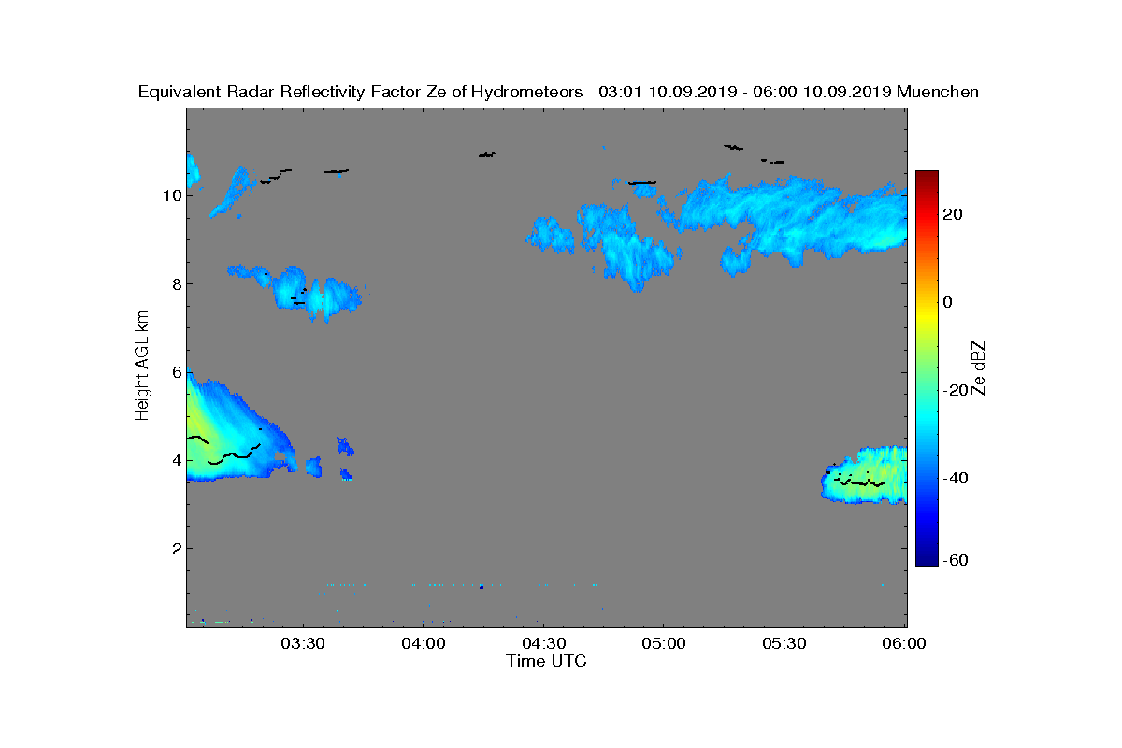
Task: Click the 03:30 time tick label
Action: click(x=303, y=643)
